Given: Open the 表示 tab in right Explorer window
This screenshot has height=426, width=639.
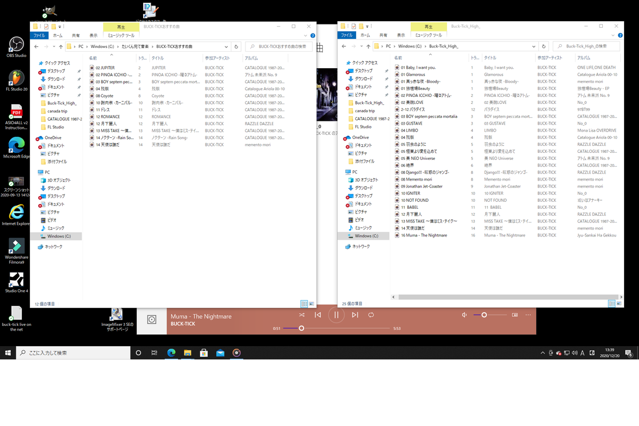Looking at the screenshot, I should pyautogui.click(x=400, y=35).
